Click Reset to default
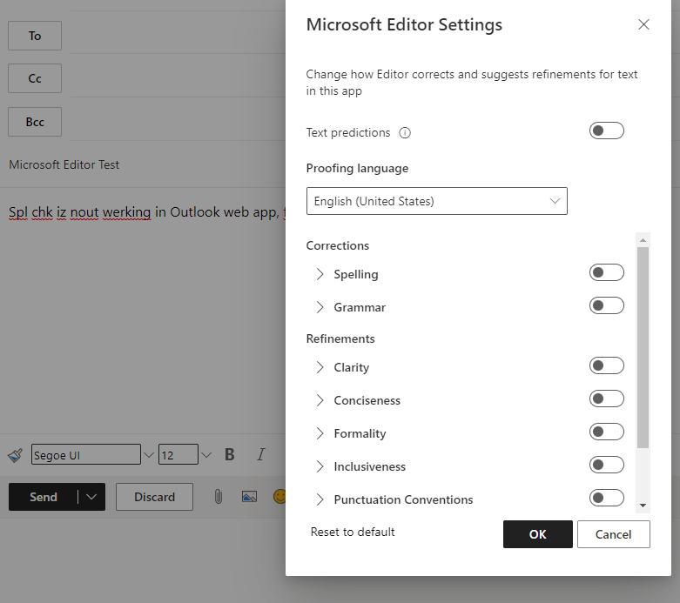 [x=353, y=532]
